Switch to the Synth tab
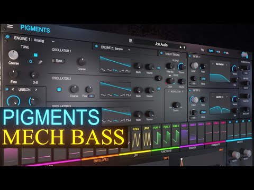Image resolution: width=254 pixels, height=190 pixels. pos(211,51)
